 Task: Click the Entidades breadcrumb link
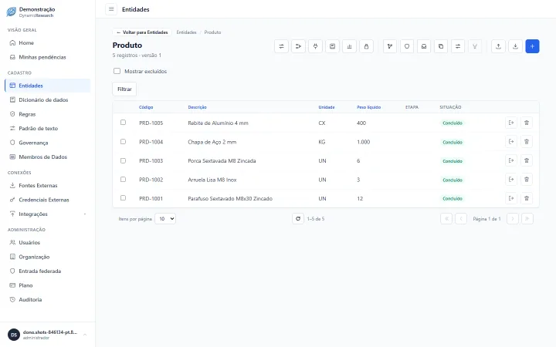pyautogui.click(x=187, y=32)
